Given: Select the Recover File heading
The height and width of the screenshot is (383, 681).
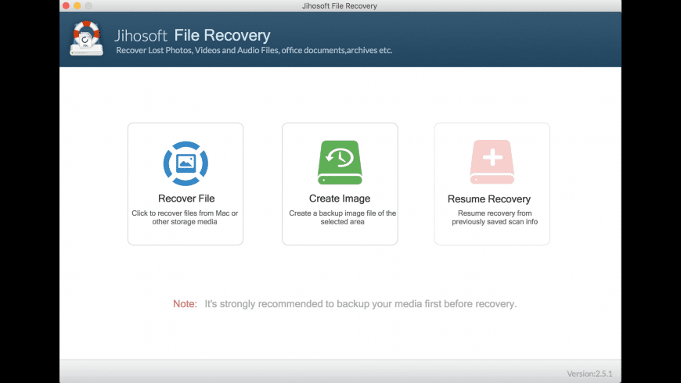Looking at the screenshot, I should (x=186, y=199).
